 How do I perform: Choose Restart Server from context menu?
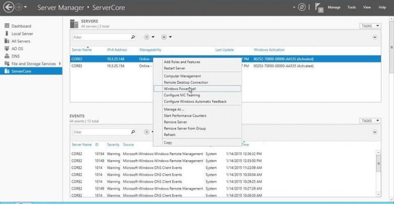click(197, 68)
